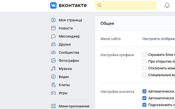The height and width of the screenshot is (109, 175).
Task: Click the Общее settings heading
Action: coord(107,23)
